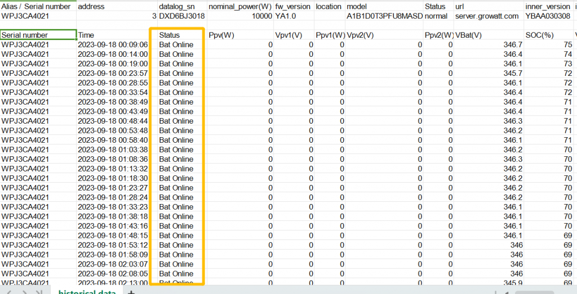The image size is (577, 294).
Task: Click the time cell 2023-09-18 00:14:00
Action: [117, 55]
